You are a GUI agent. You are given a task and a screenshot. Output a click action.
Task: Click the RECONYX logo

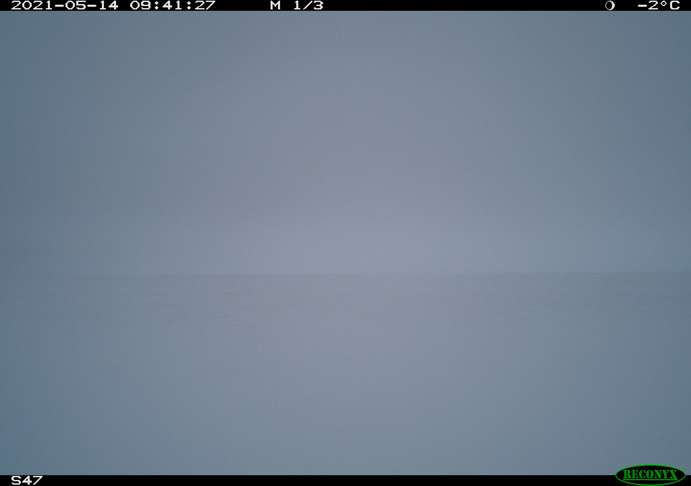[650, 475]
